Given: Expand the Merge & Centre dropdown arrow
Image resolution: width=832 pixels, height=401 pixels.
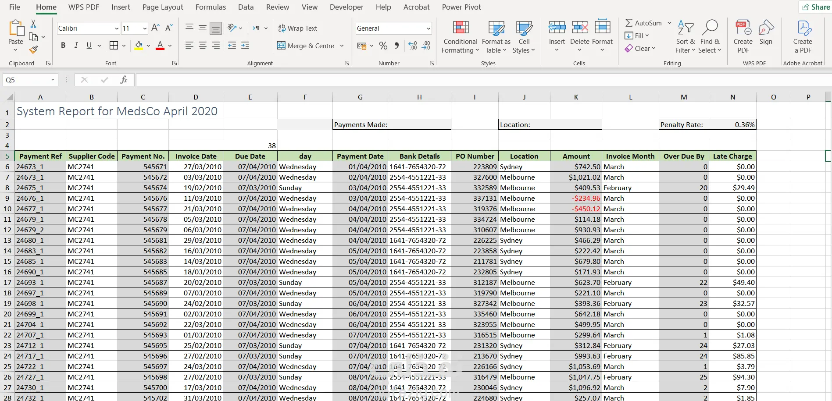Looking at the screenshot, I should [x=342, y=46].
